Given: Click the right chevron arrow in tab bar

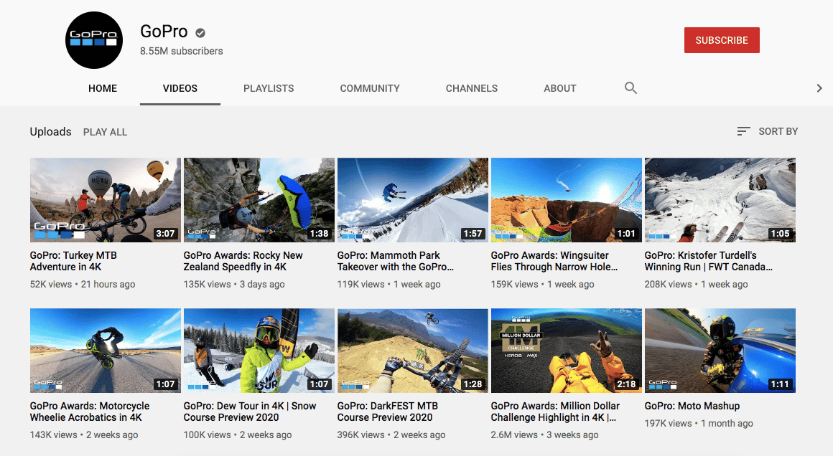Looking at the screenshot, I should pos(819,88).
